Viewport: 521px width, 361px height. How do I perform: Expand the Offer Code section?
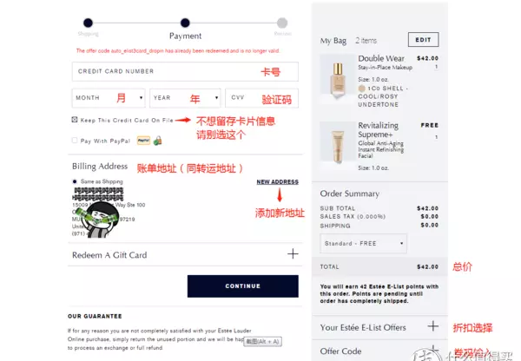pos(379,351)
